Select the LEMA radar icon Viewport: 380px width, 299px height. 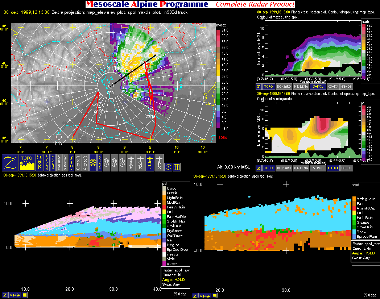pos(65,162)
